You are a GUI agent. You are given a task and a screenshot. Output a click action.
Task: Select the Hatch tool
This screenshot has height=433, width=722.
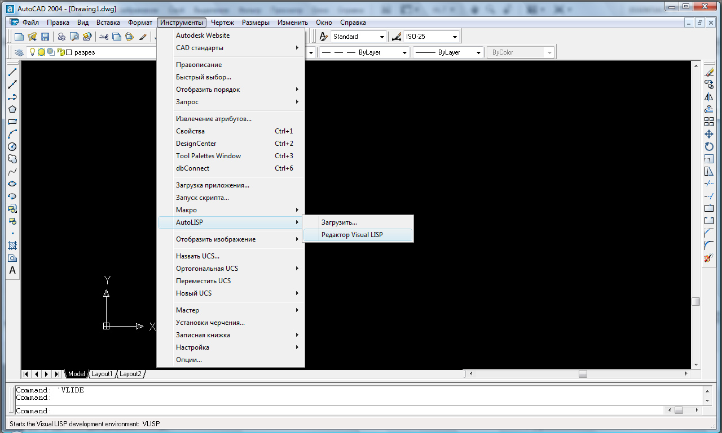[12, 245]
